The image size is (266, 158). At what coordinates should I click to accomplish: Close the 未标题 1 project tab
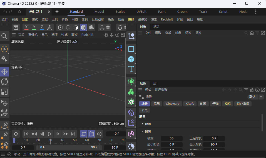49,12
